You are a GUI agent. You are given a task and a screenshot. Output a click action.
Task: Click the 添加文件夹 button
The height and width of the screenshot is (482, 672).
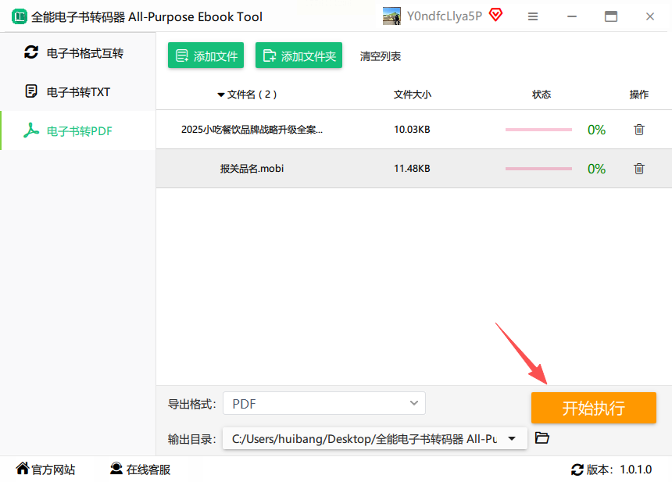pos(298,55)
